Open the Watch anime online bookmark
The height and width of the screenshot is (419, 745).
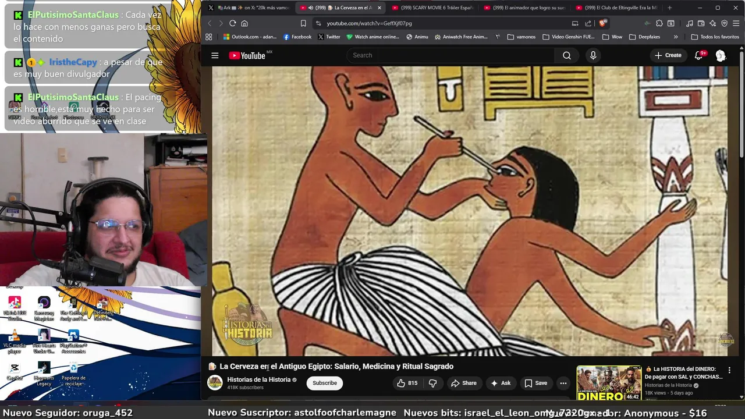[372, 37]
